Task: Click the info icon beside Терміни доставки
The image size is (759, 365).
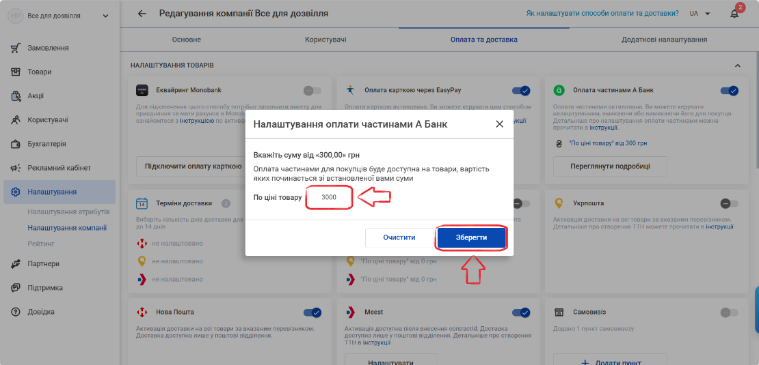Action: [226, 203]
